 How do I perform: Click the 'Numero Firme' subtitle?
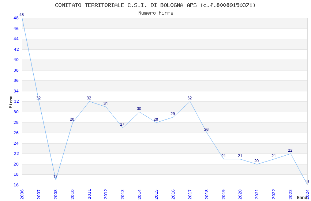point(156,13)
